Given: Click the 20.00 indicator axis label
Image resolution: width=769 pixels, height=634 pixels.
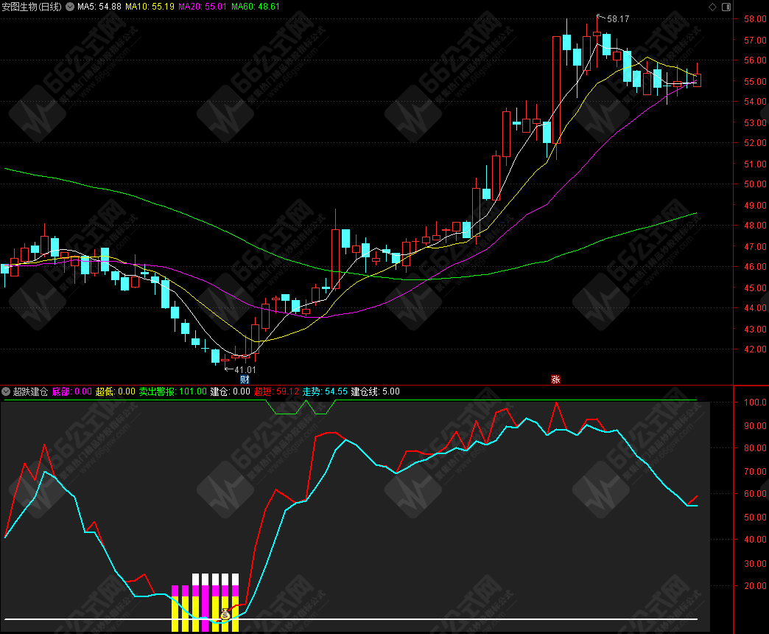Looking at the screenshot, I should [x=755, y=586].
